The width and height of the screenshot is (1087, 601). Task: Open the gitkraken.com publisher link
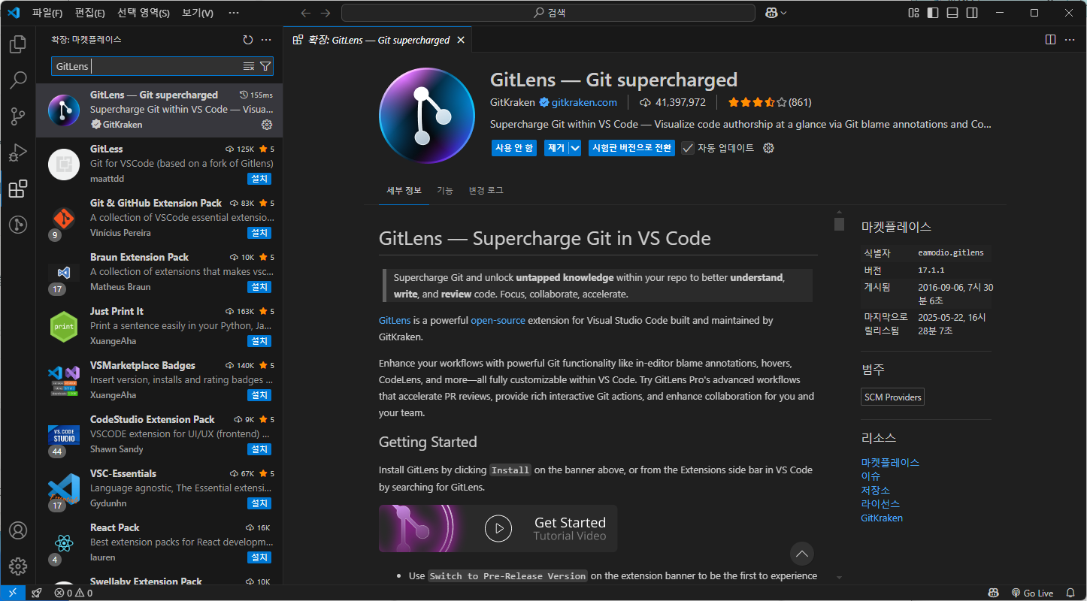(584, 102)
